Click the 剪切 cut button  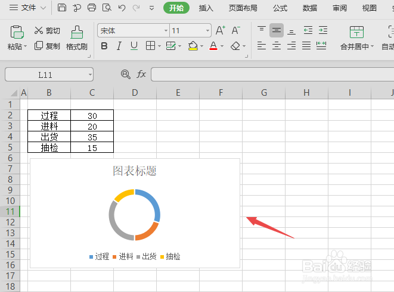point(47,30)
